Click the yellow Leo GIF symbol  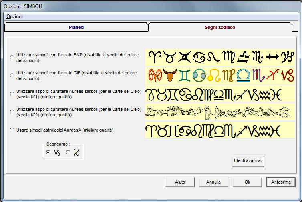point(214,76)
